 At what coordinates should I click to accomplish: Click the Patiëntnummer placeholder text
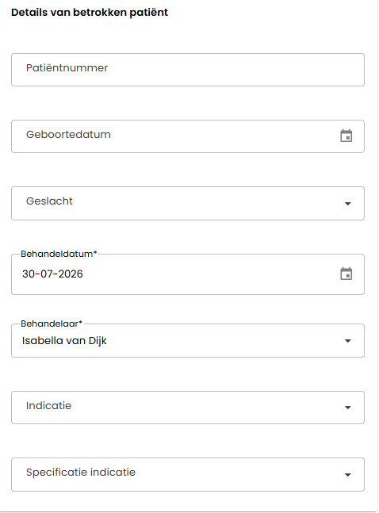pyautogui.click(x=67, y=67)
